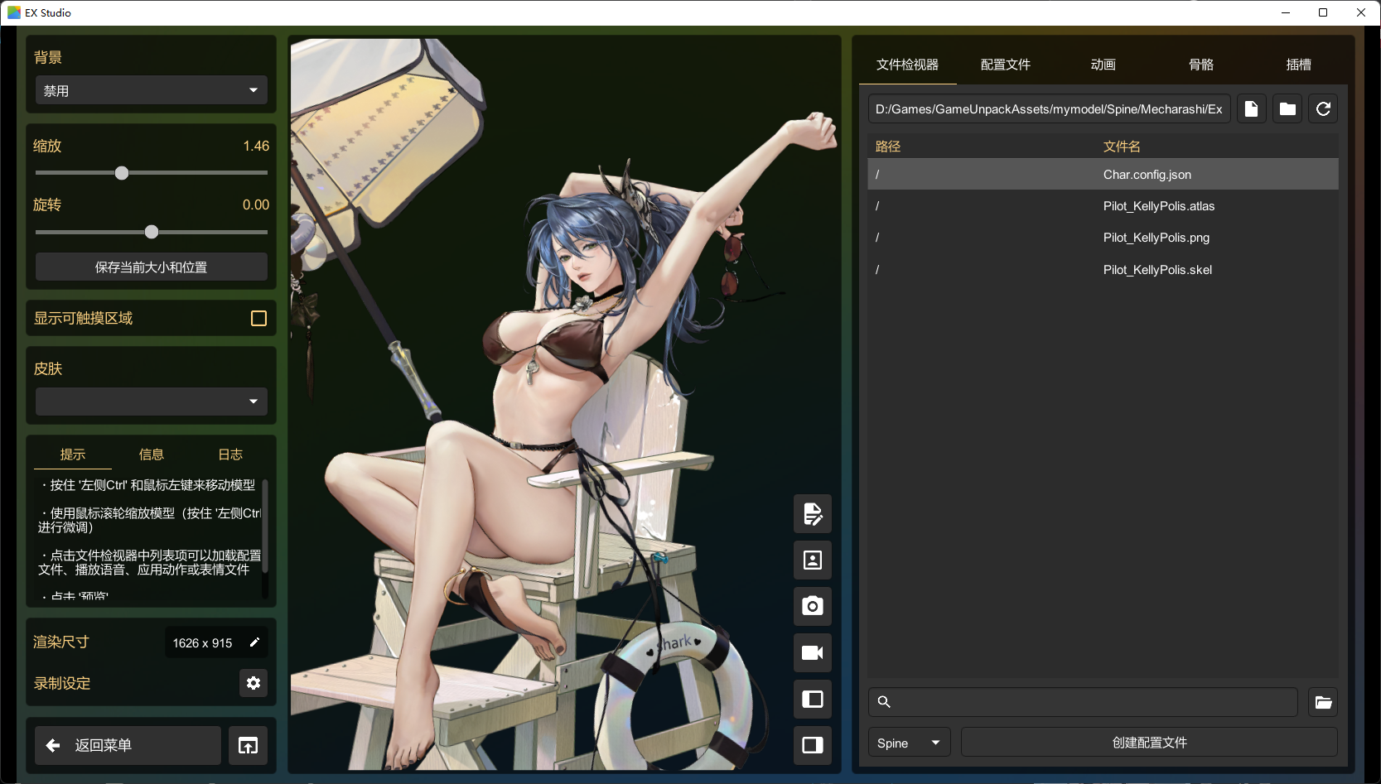
Task: Select Pilot_KellyPolis.png in file list
Action: [1103, 238]
